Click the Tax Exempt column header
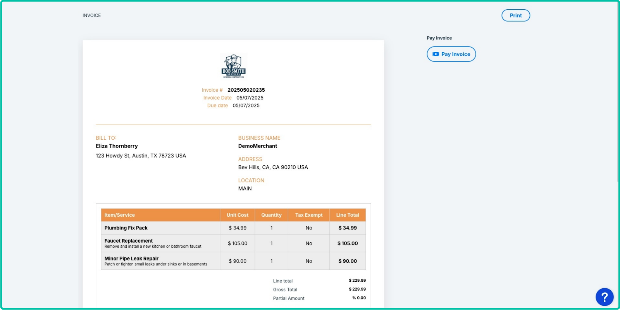This screenshot has width=620, height=310. pos(309,215)
